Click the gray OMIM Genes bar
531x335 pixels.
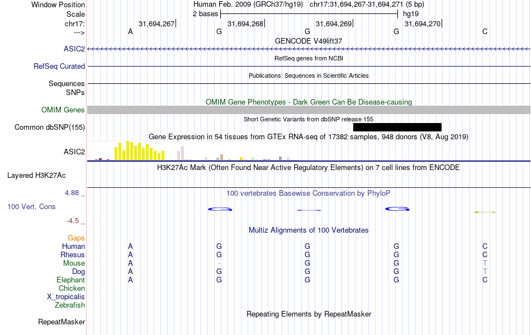click(x=309, y=110)
